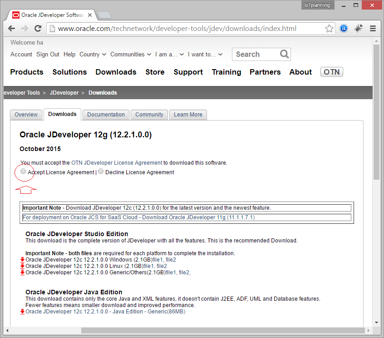This screenshot has height=338, width=384.
Task: Open Downloads in main navigation
Action: pyautogui.click(x=116, y=72)
